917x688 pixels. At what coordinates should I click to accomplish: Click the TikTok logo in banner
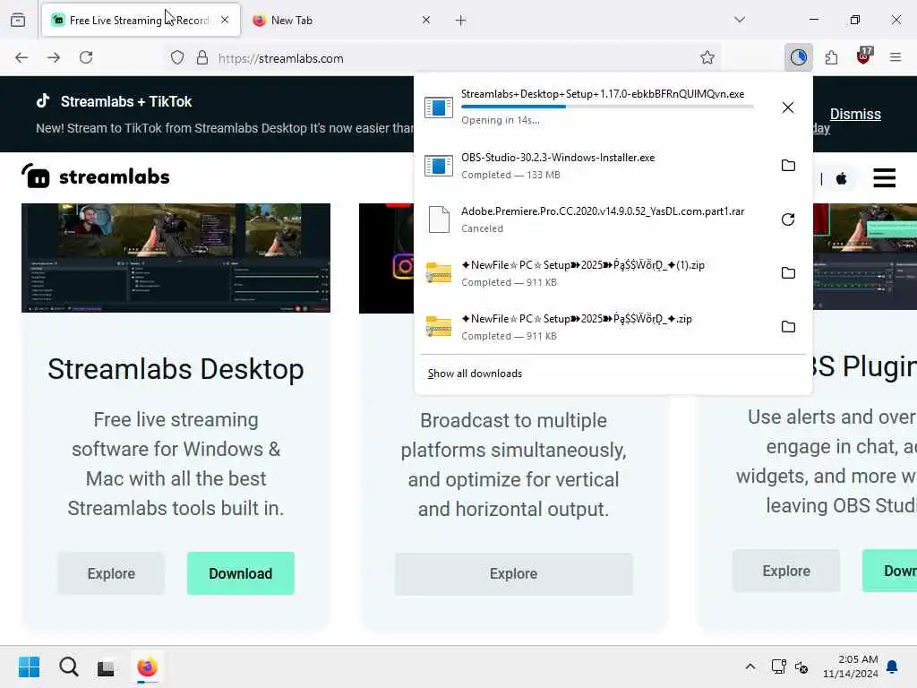[43, 100]
